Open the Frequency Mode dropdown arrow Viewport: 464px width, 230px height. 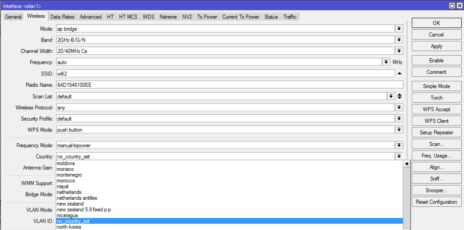point(399,145)
